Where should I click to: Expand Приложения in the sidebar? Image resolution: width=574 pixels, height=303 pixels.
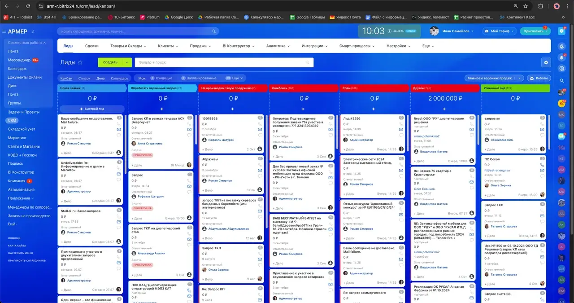point(21,198)
